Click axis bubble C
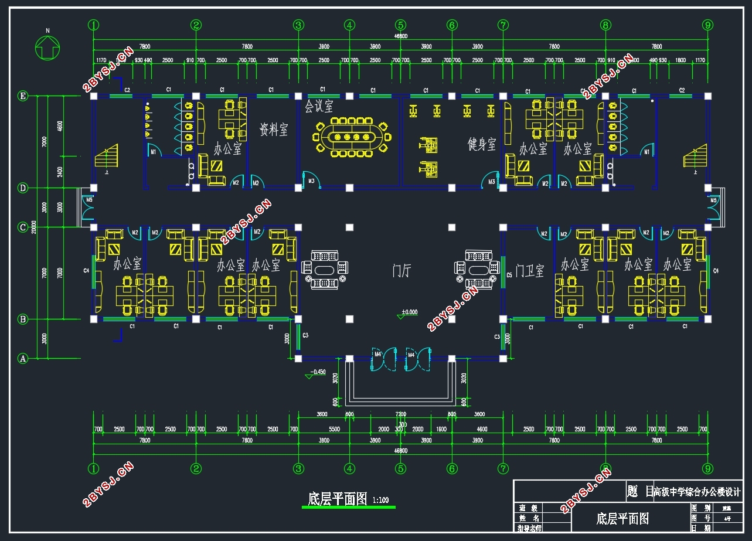752x541 pixels. (x=23, y=227)
